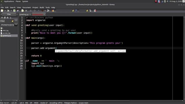This screenshot has width=185, height=104.
Task: Open the Places system menu
Action: (x=18, y=1)
